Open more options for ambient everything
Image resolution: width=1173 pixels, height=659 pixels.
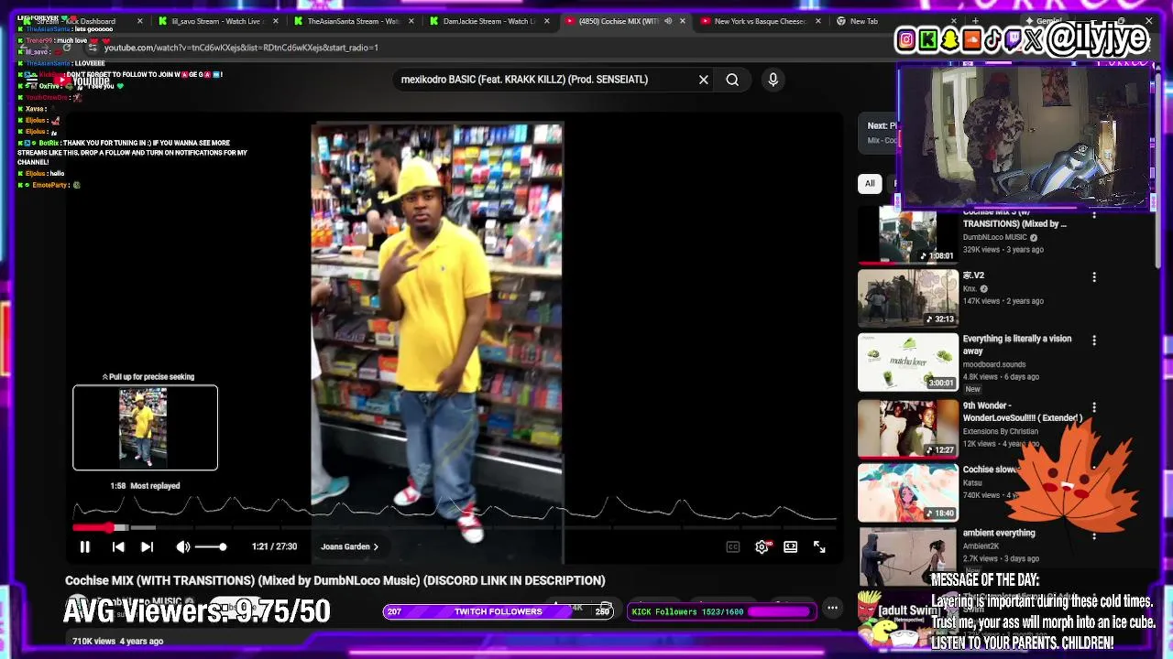point(1093,535)
